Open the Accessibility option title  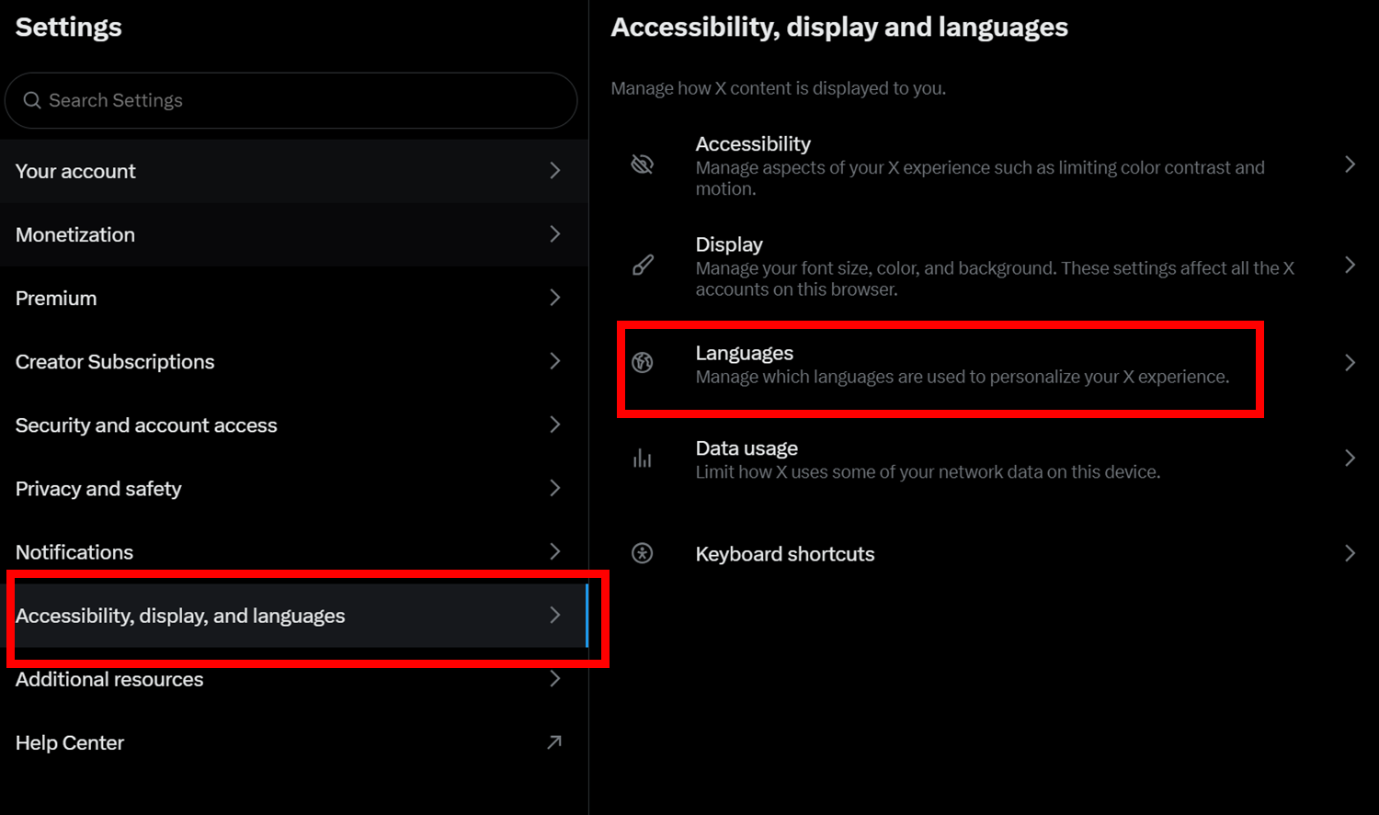(x=753, y=143)
